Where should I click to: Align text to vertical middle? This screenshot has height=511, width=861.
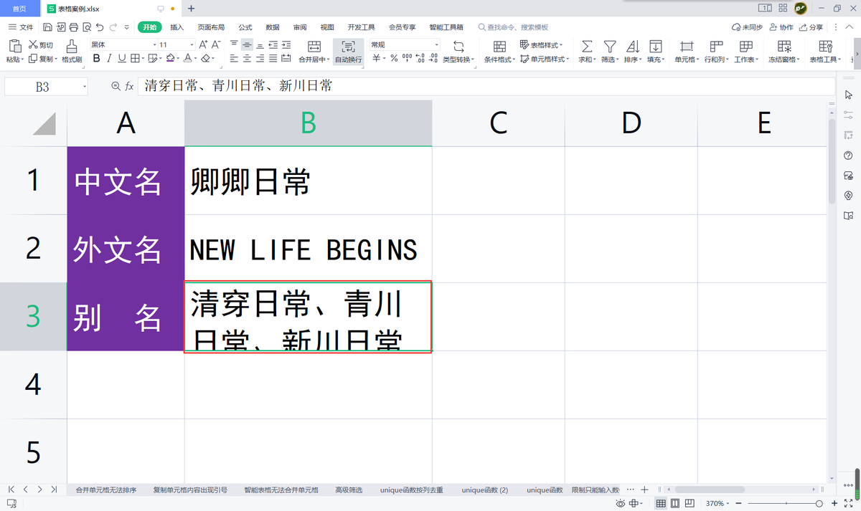(x=247, y=44)
